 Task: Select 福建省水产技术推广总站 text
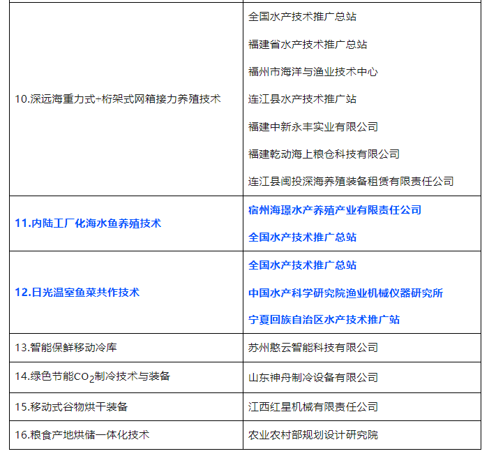(307, 44)
